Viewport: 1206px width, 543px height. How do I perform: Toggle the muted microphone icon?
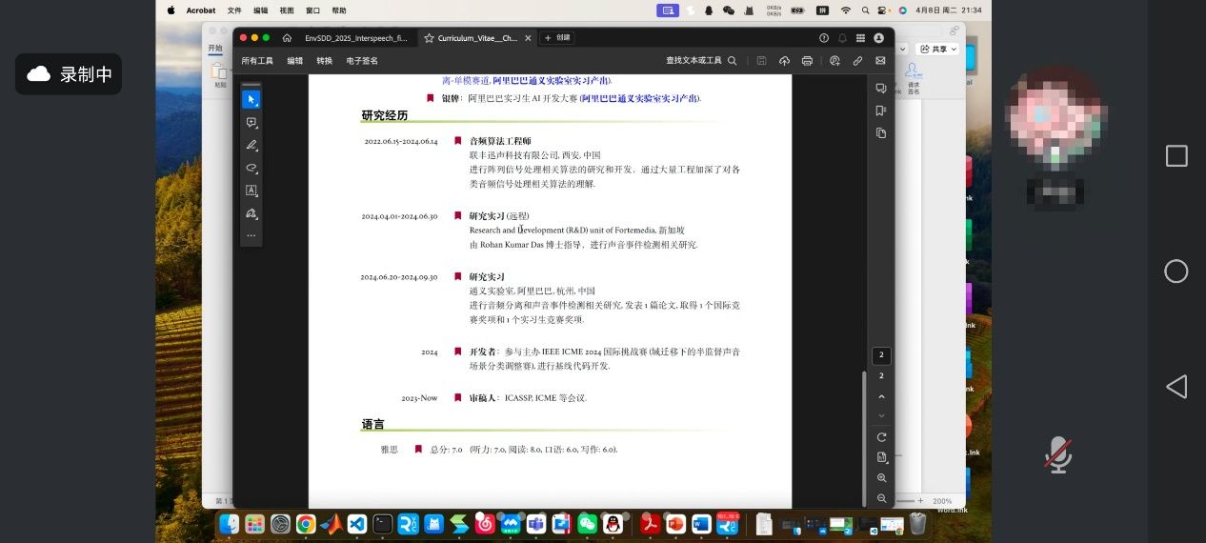tap(1057, 454)
